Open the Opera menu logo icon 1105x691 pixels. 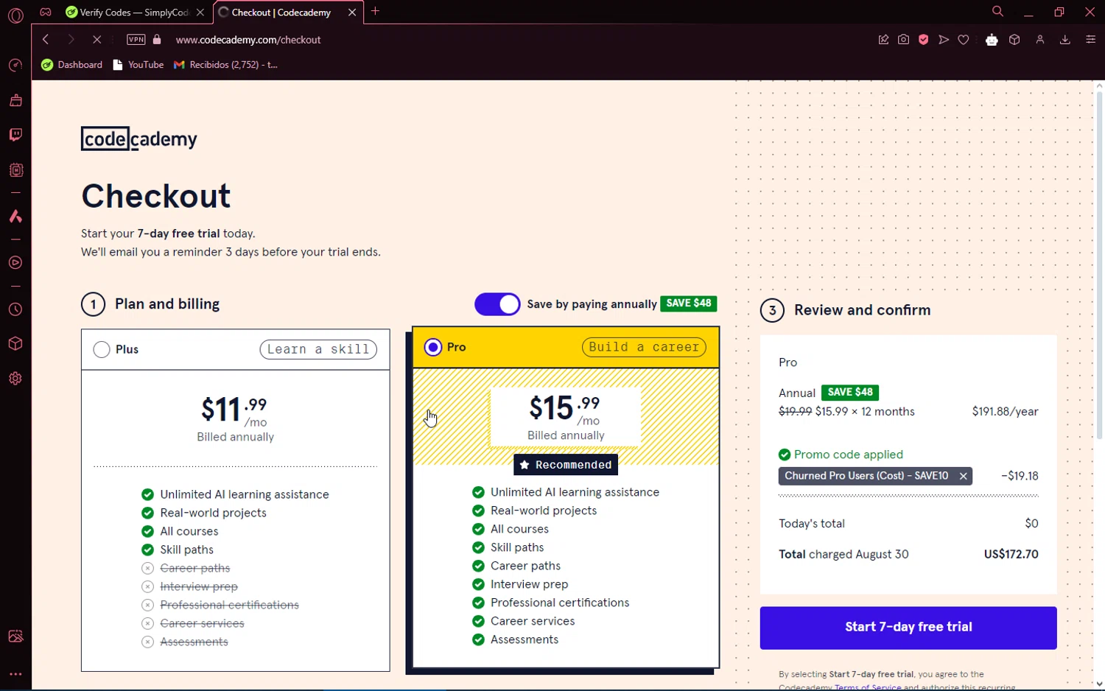[x=15, y=15]
